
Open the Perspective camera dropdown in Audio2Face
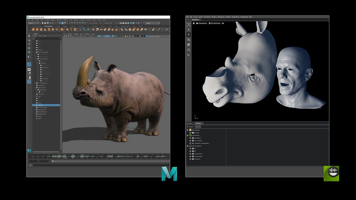tap(202, 23)
